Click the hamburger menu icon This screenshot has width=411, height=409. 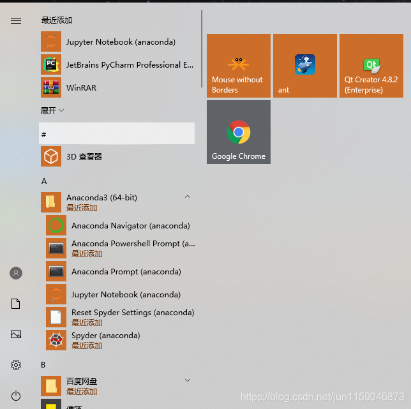coord(16,20)
